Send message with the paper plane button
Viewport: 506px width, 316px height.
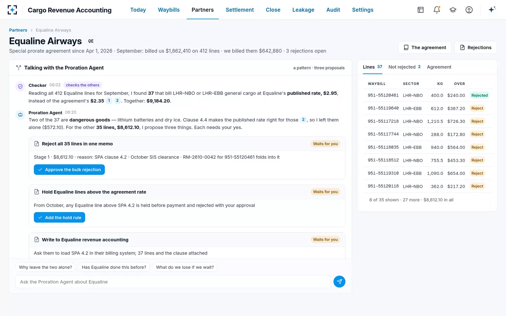pos(339,282)
